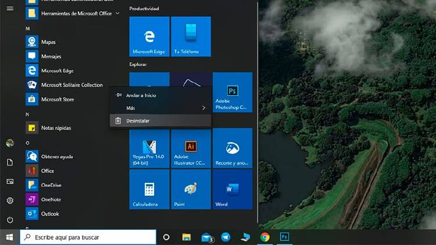
Task: Open the Power options icon
Action: 10,220
